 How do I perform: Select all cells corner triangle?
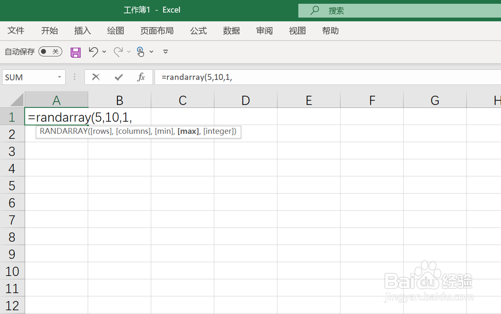(16, 100)
